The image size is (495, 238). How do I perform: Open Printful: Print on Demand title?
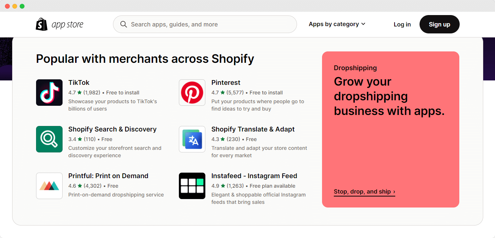click(x=108, y=176)
